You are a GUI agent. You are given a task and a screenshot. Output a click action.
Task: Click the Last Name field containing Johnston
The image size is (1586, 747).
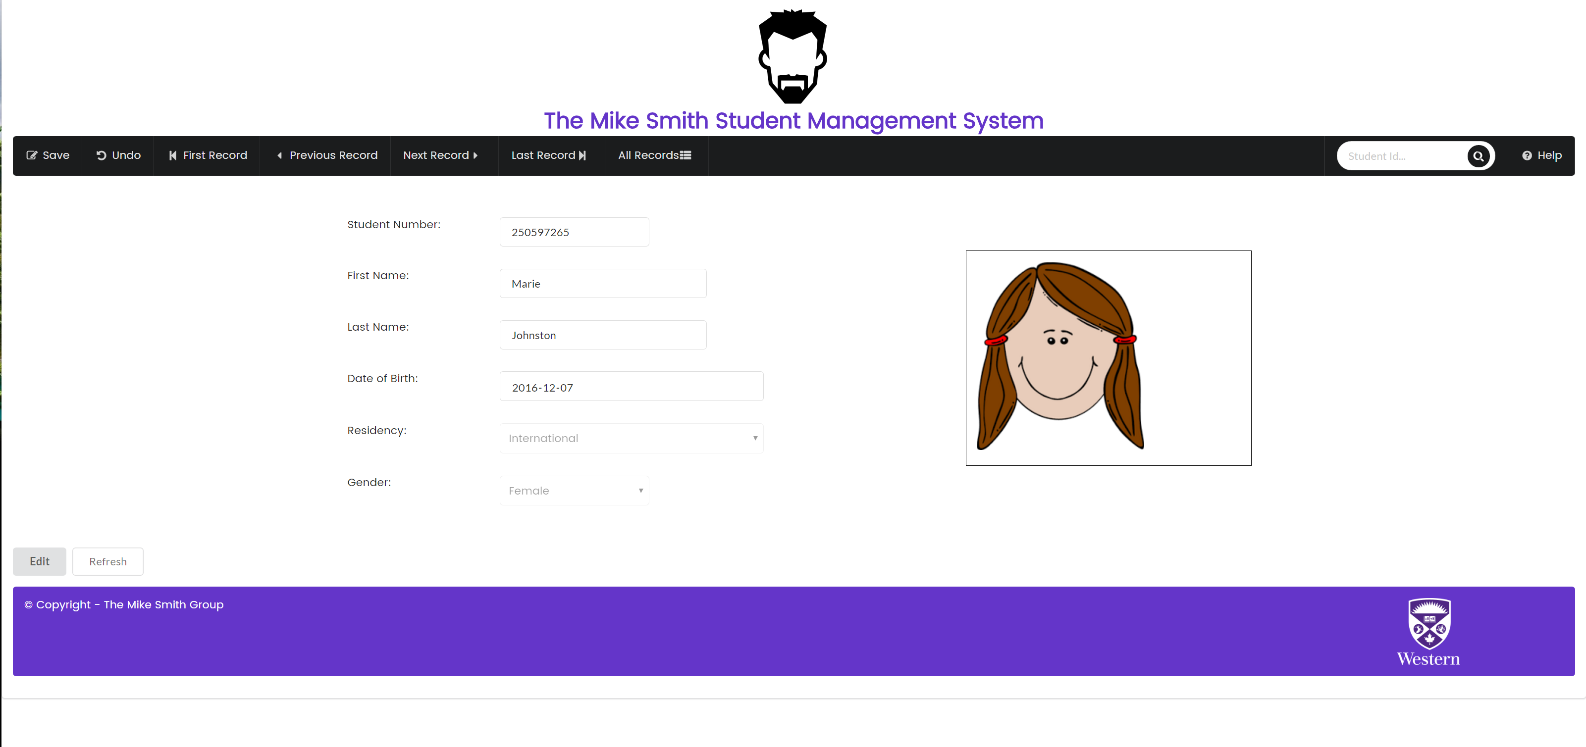point(603,335)
